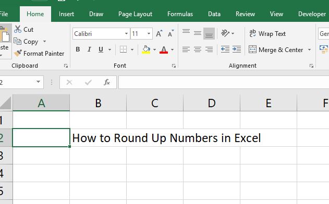Click inside the formula bar input
329x204 pixels.
click(224, 82)
